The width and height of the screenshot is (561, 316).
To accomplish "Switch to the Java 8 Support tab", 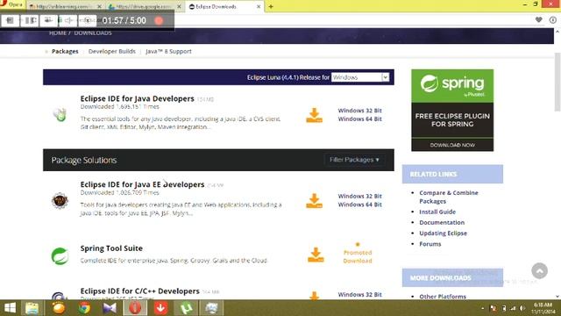I will (168, 51).
